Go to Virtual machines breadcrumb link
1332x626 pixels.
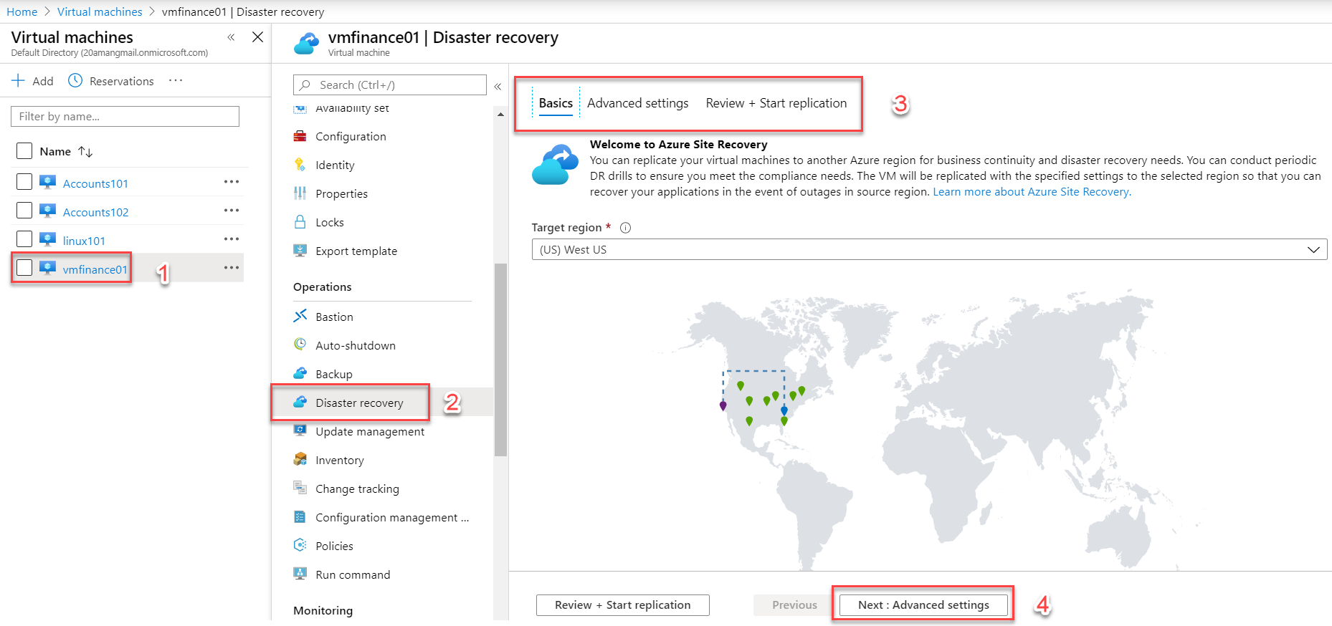(x=100, y=11)
